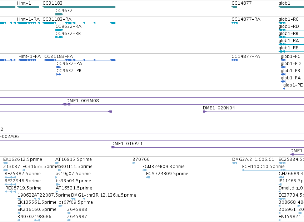The height and width of the screenshot is (222, 304).
Task: Click transcript CG14877-RA
Action: point(246,19)
